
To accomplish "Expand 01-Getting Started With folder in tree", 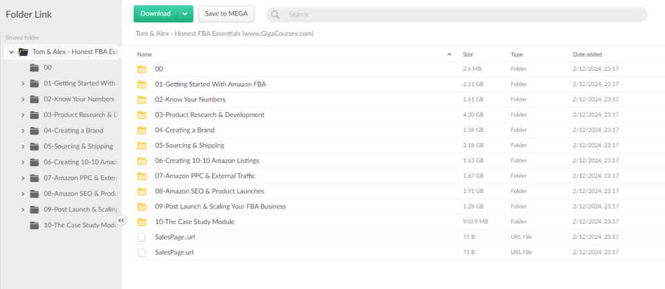I will click(23, 83).
